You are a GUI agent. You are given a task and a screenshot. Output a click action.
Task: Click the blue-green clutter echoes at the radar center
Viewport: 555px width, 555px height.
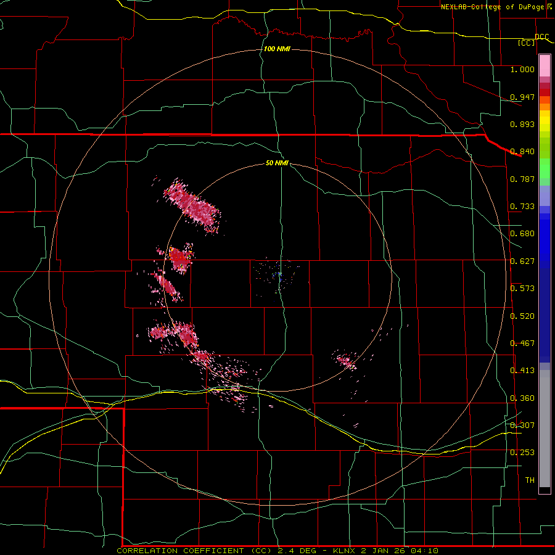[279, 276]
